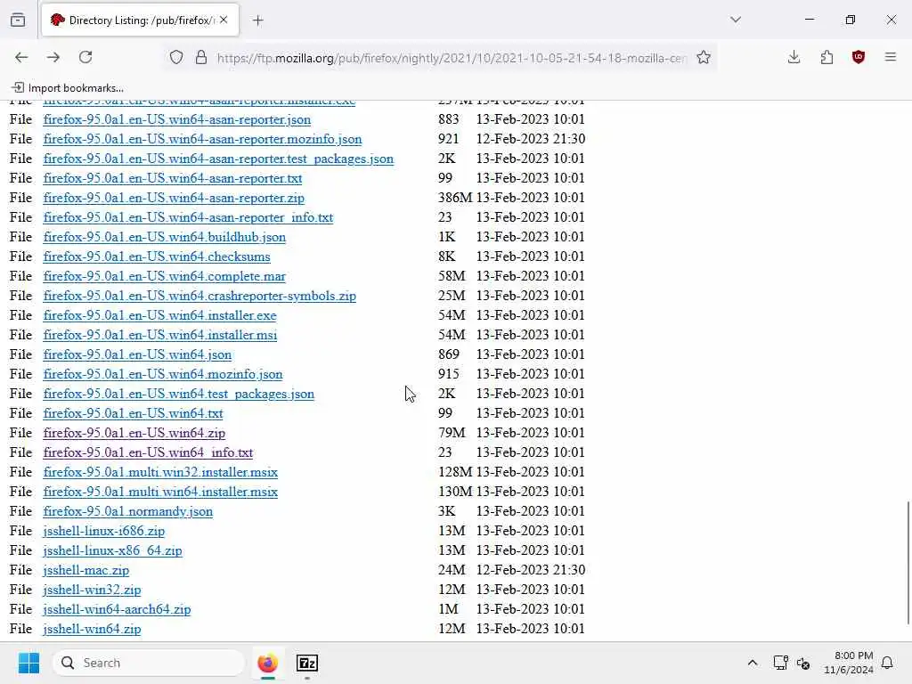Open win64.buildhub.json link
The width and height of the screenshot is (912, 684).
(165, 237)
